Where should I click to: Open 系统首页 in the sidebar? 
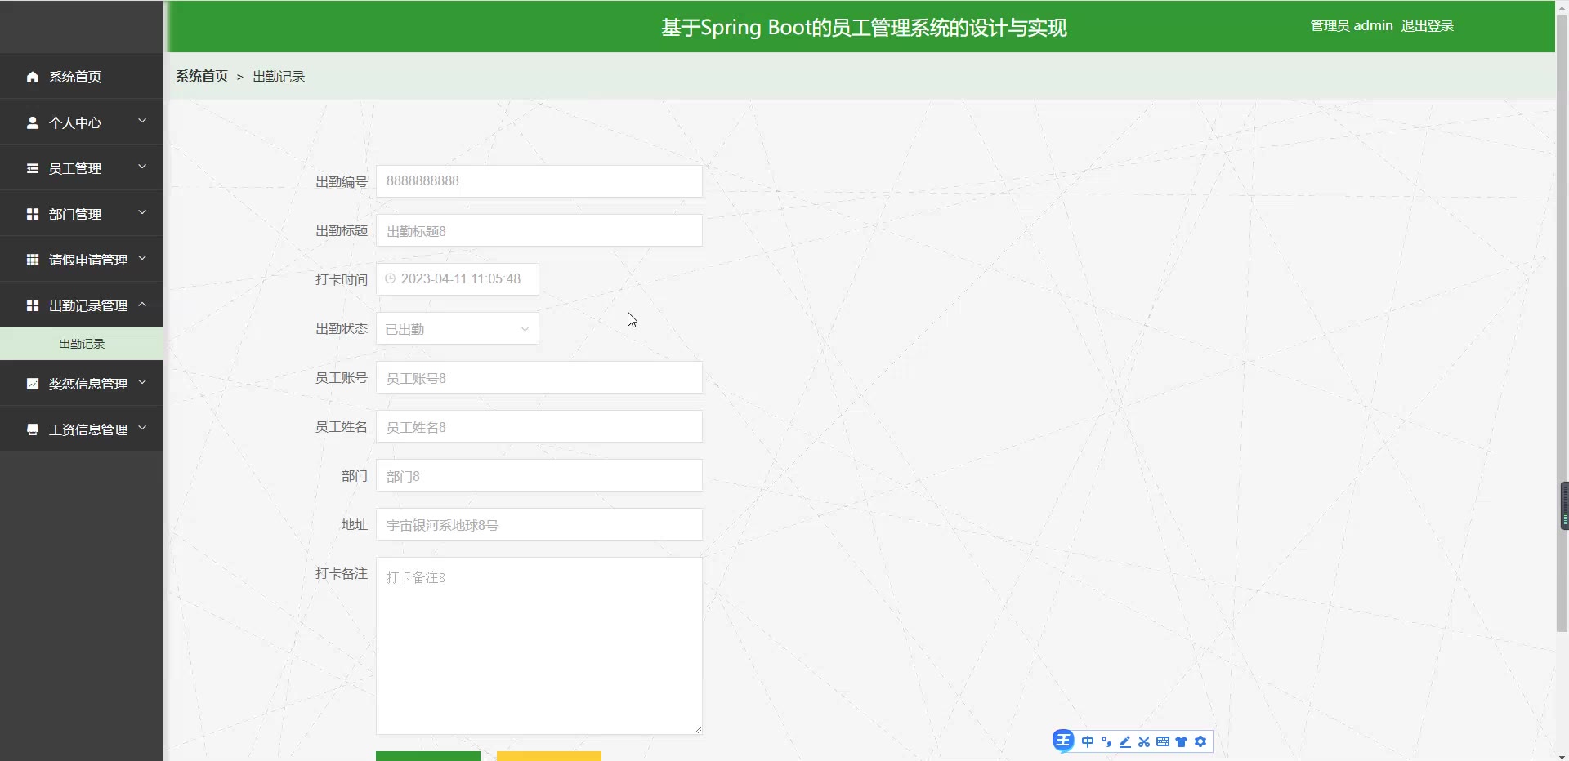[82, 76]
